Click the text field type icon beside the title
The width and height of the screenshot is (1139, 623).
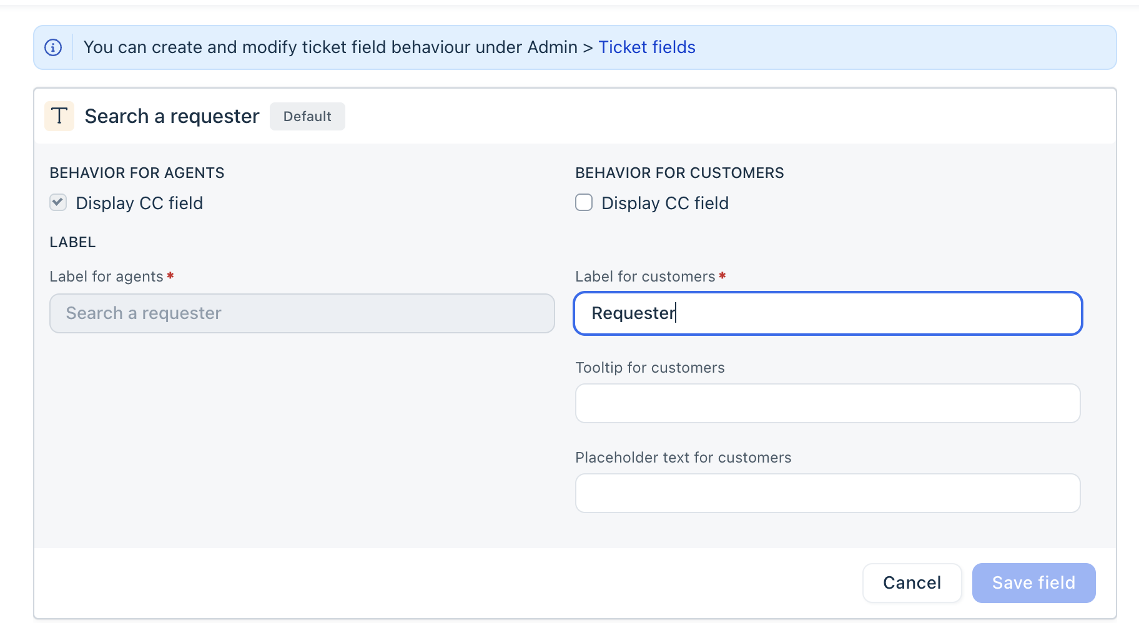[59, 116]
